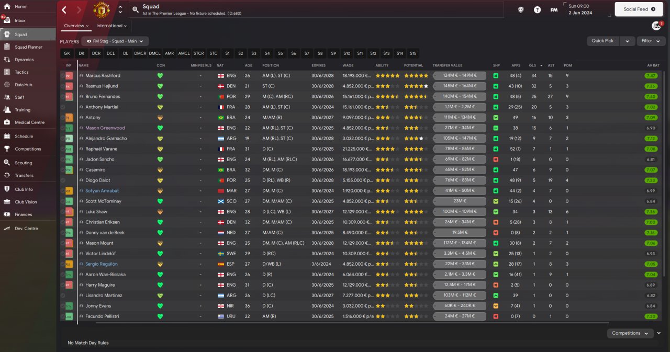
Task: Open the arrow beside Quick Pick
Action: click(627, 41)
